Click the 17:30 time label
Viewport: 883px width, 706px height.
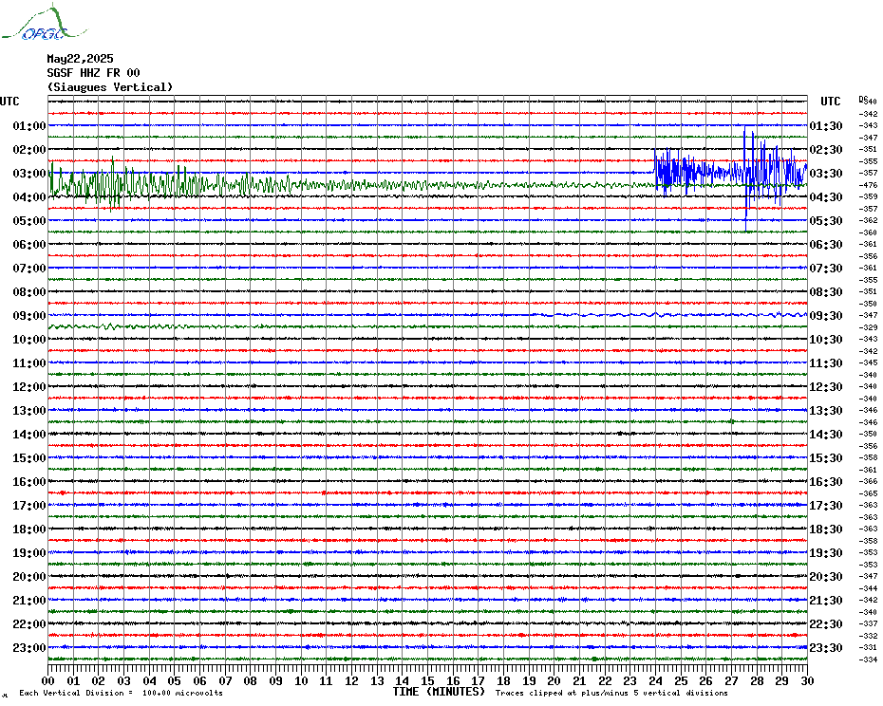[x=826, y=505]
